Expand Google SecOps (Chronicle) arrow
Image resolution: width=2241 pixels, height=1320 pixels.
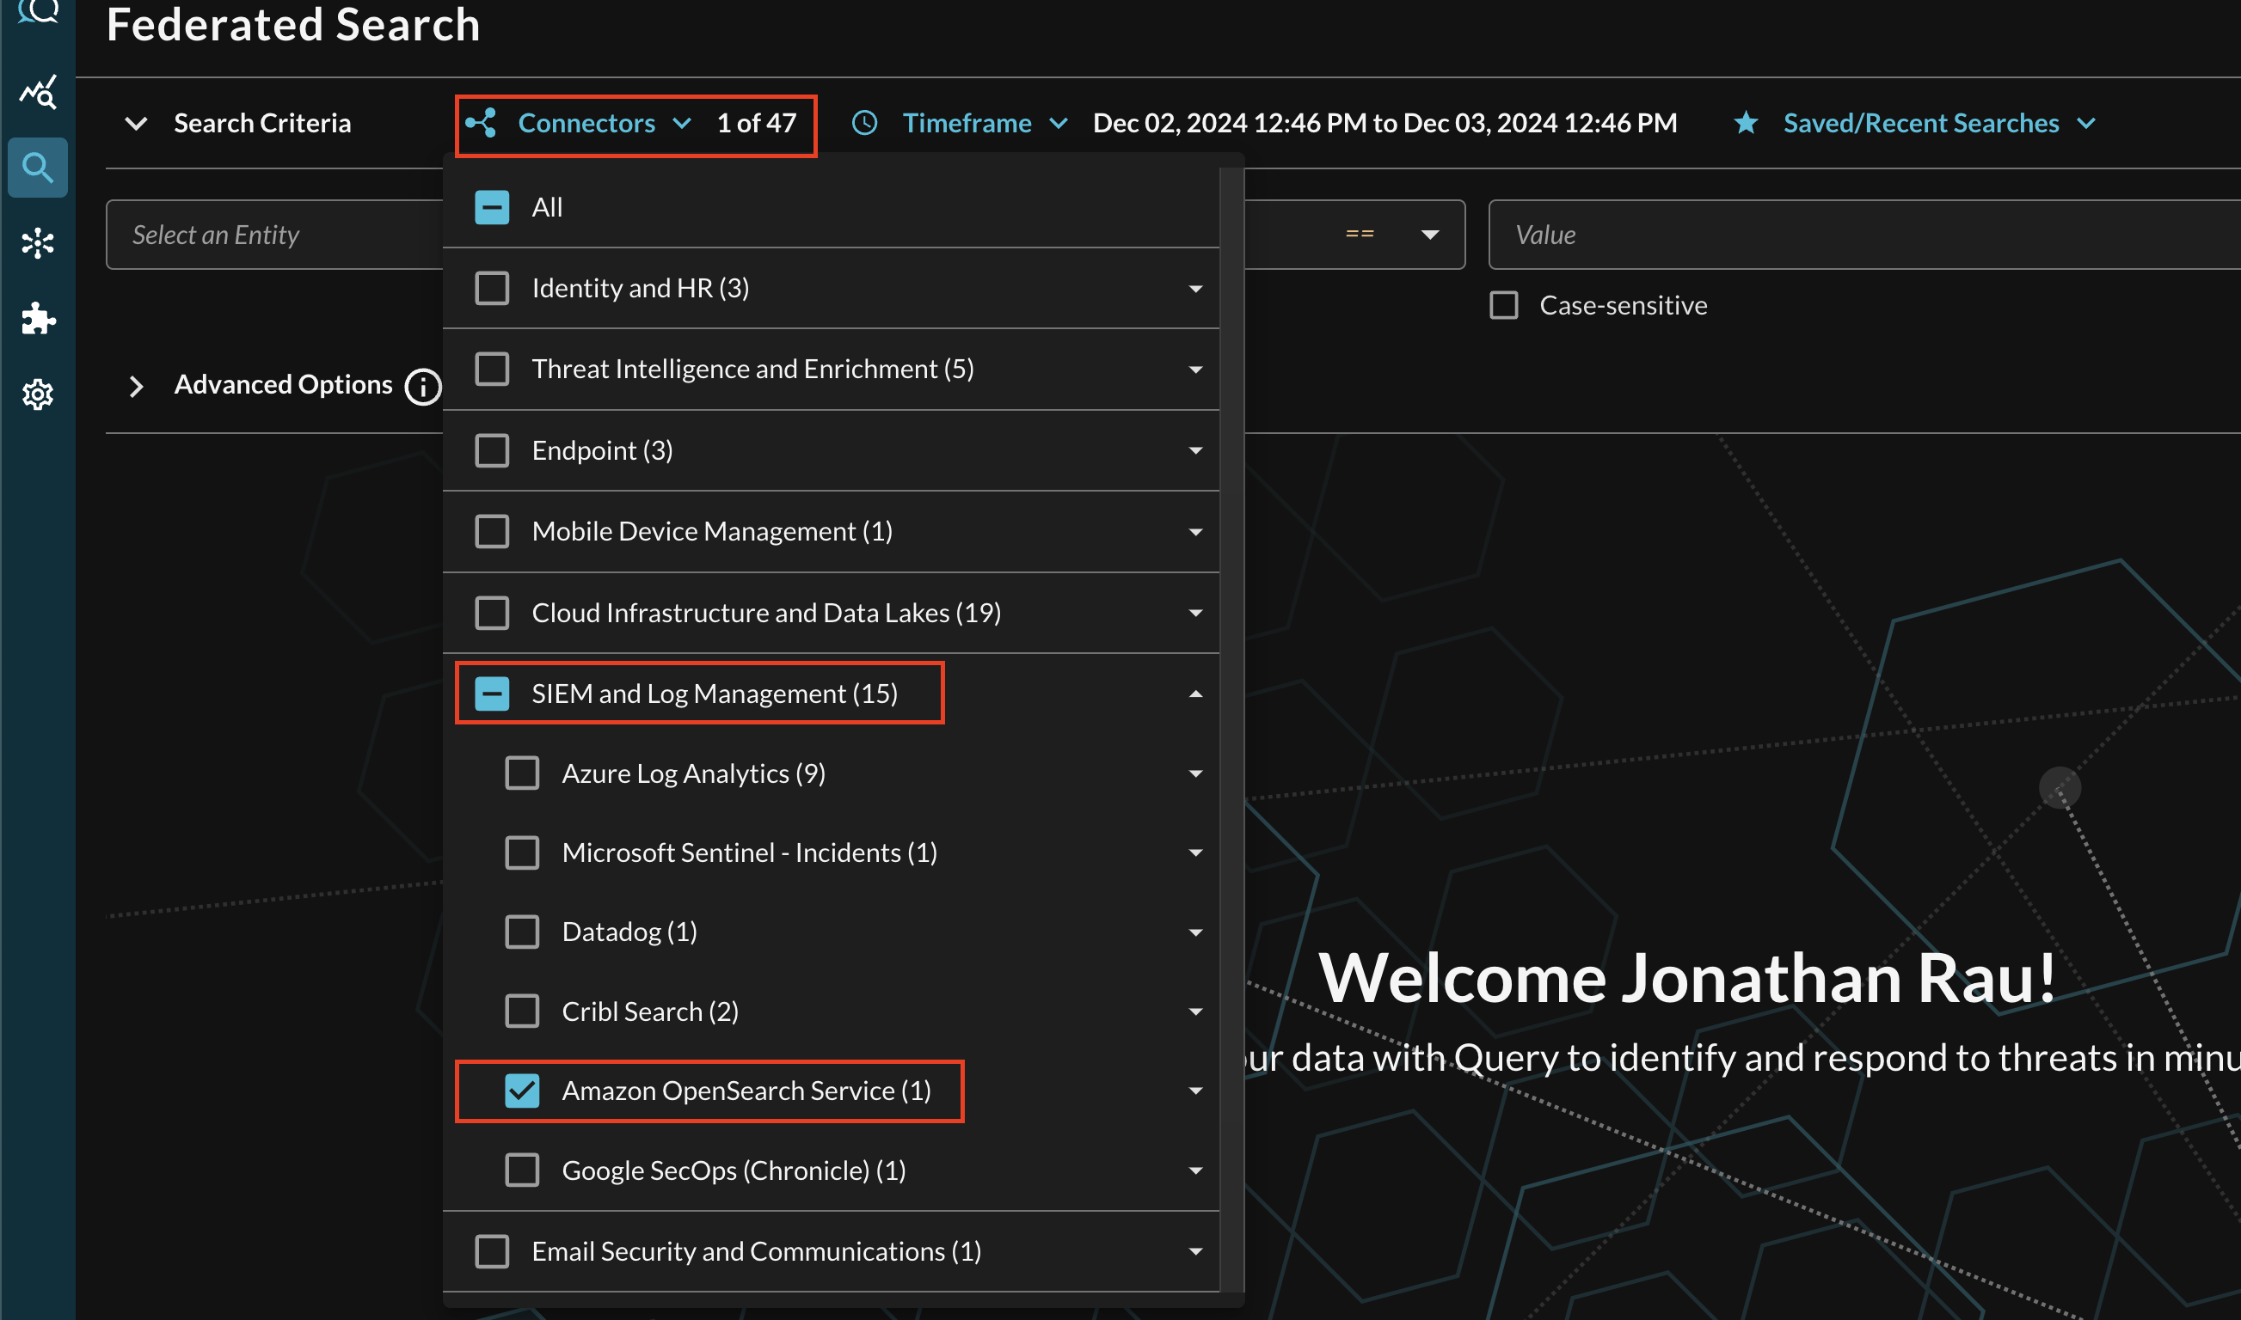[1196, 1171]
